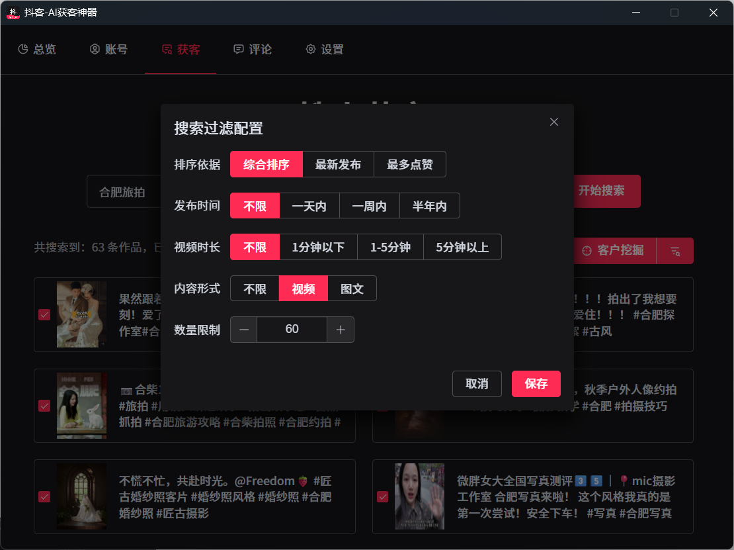Viewport: 734px width, 550px height.
Task: Click the plus icon to increase 数量限制
Action: pos(341,329)
